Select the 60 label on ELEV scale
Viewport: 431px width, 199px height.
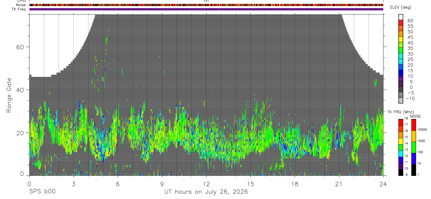(410, 21)
